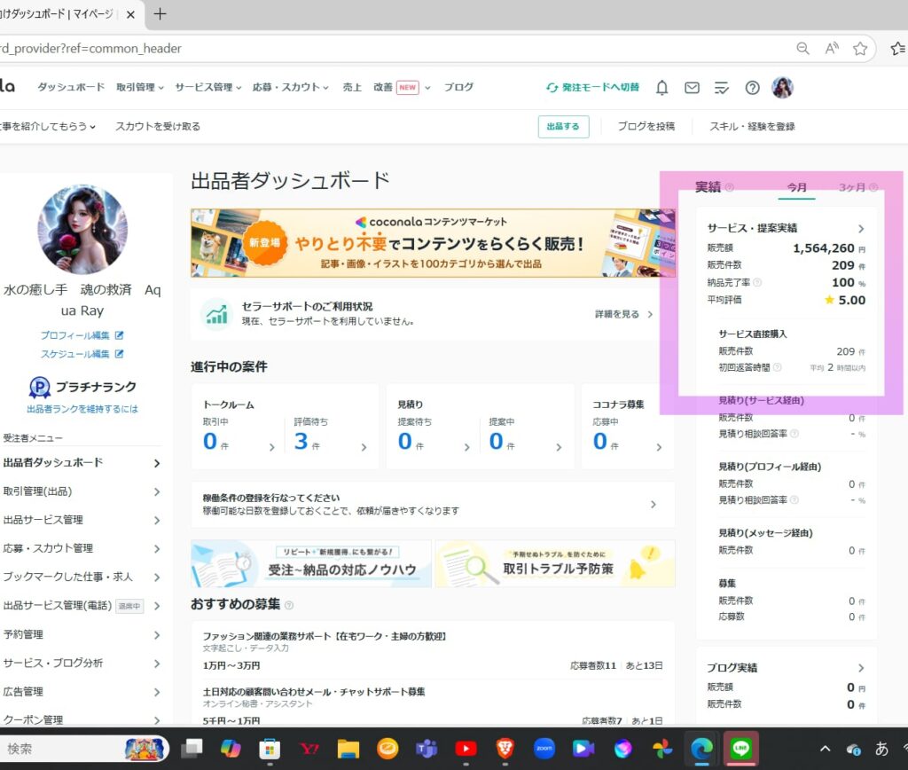The width and height of the screenshot is (908, 770).
Task: Click the user avatar in the header
Action: [x=782, y=87]
